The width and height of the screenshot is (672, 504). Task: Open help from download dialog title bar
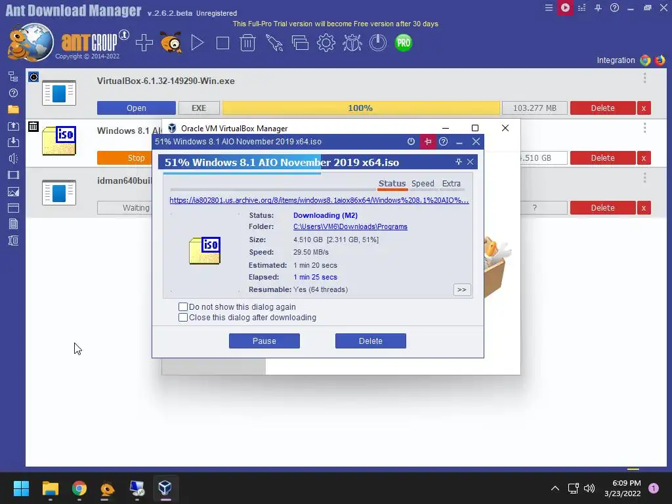click(x=443, y=142)
